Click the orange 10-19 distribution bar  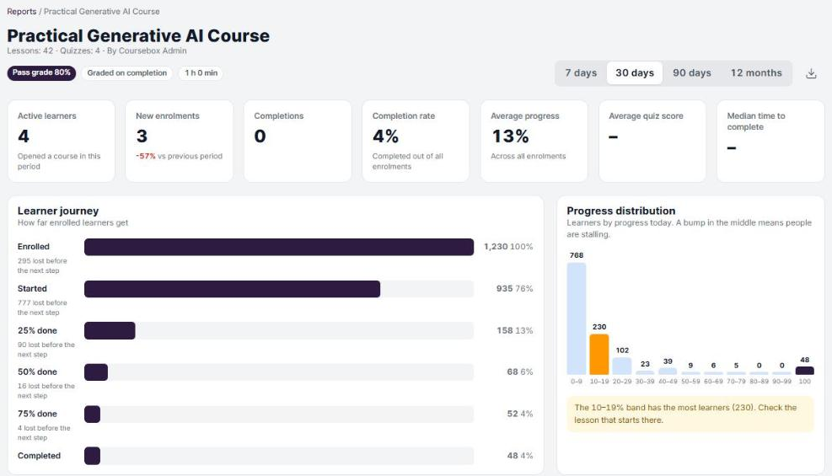[599, 354]
